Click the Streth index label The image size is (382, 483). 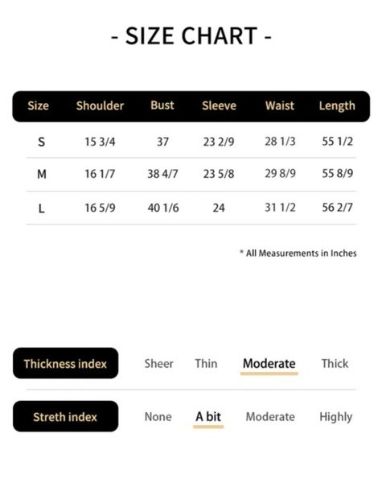click(65, 416)
